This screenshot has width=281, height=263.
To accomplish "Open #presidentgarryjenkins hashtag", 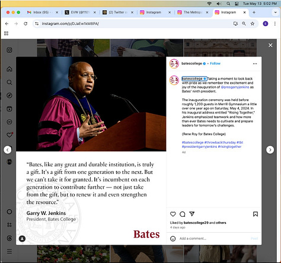I will (x=199, y=147).
